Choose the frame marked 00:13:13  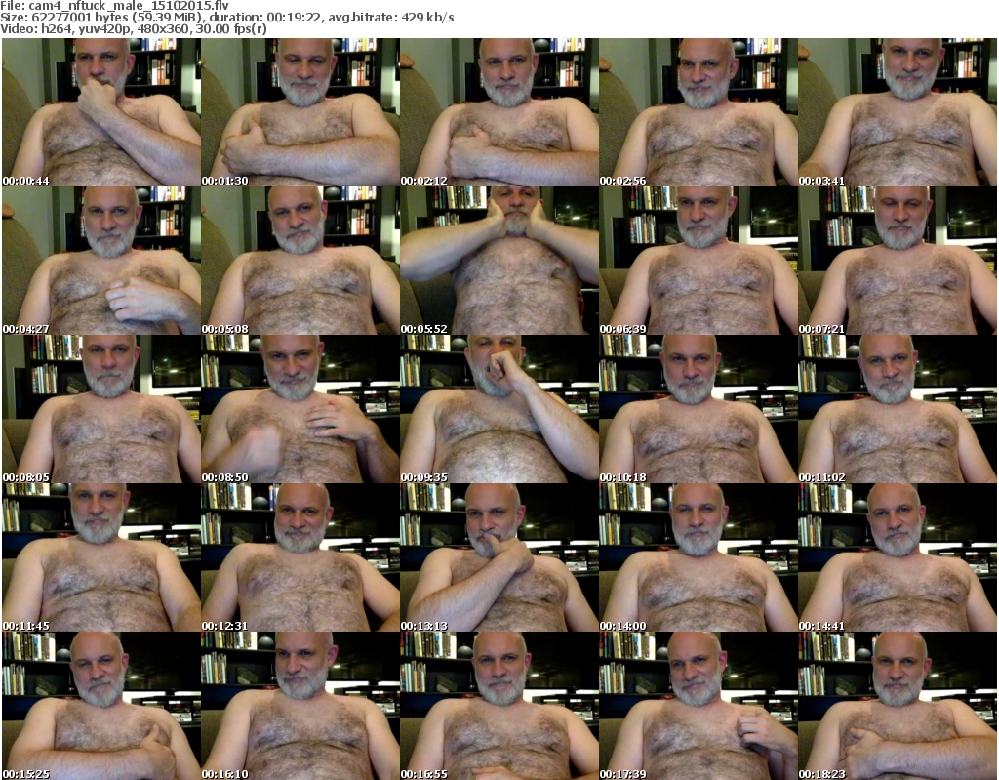coord(499,557)
